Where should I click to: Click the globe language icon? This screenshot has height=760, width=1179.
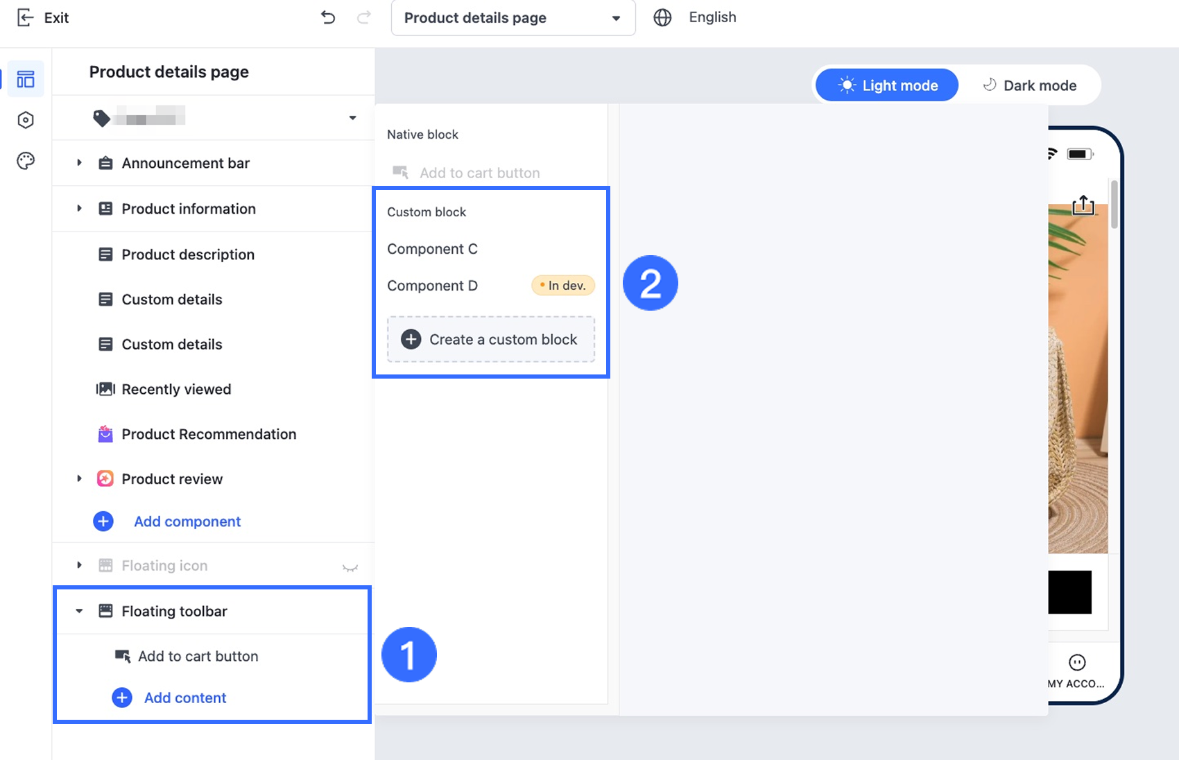[662, 17]
